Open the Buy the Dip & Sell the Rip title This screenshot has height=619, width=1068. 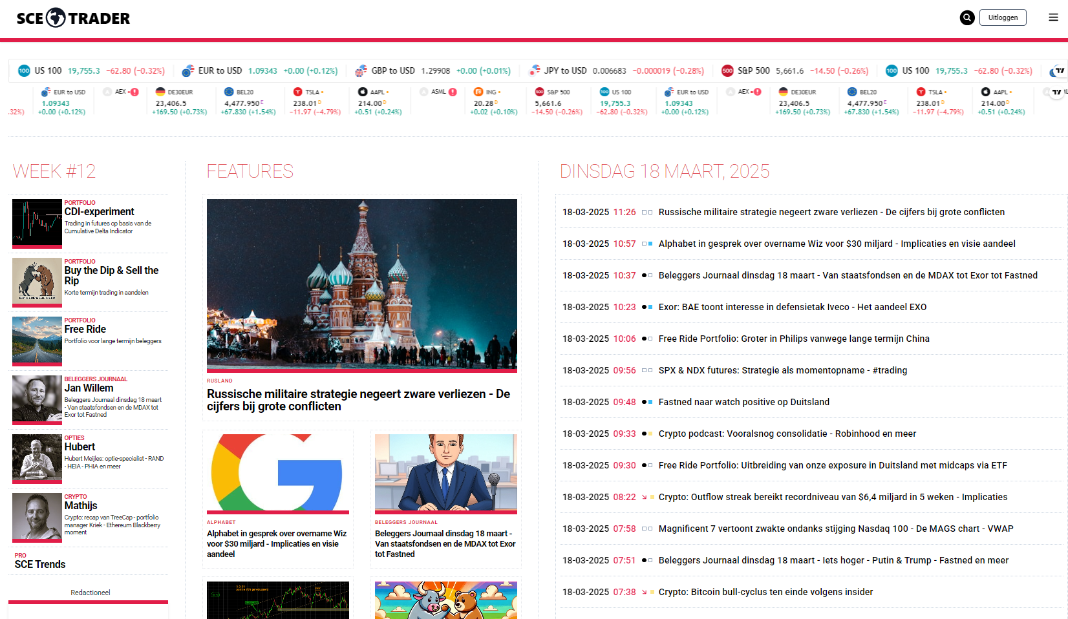pyautogui.click(x=111, y=276)
